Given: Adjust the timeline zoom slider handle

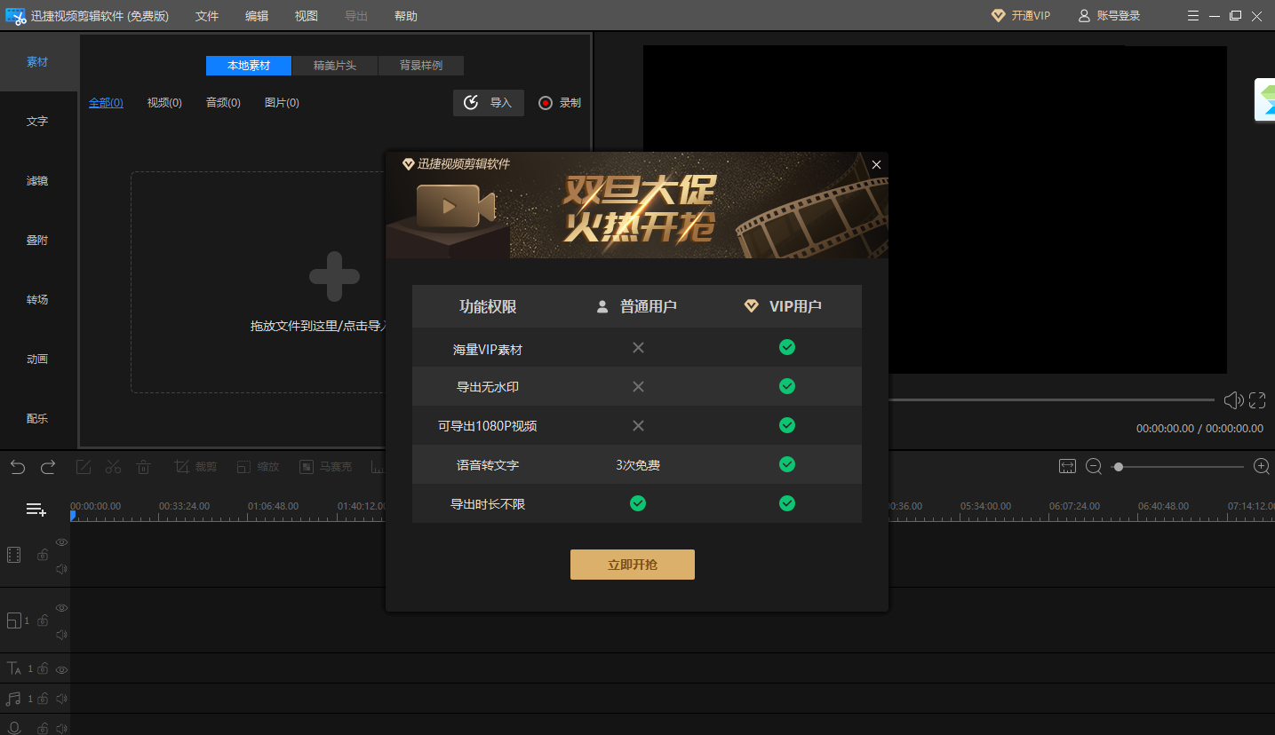Looking at the screenshot, I should [1118, 466].
